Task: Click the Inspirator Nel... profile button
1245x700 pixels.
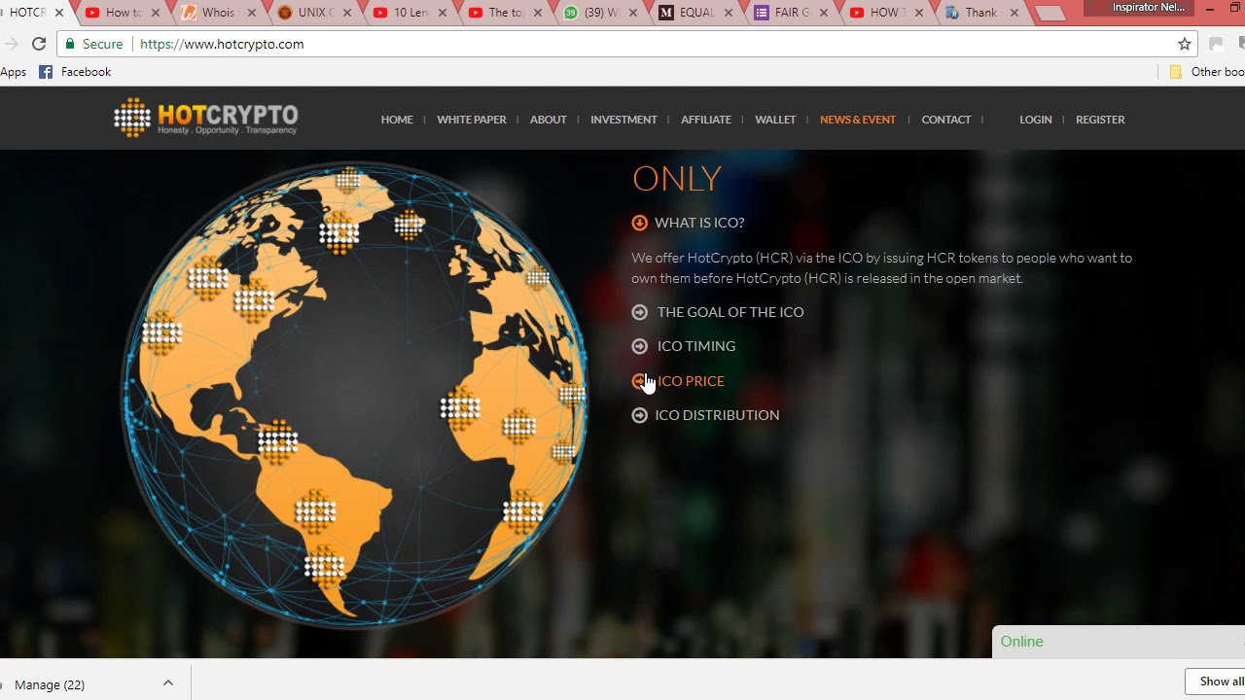Action: (x=1149, y=8)
